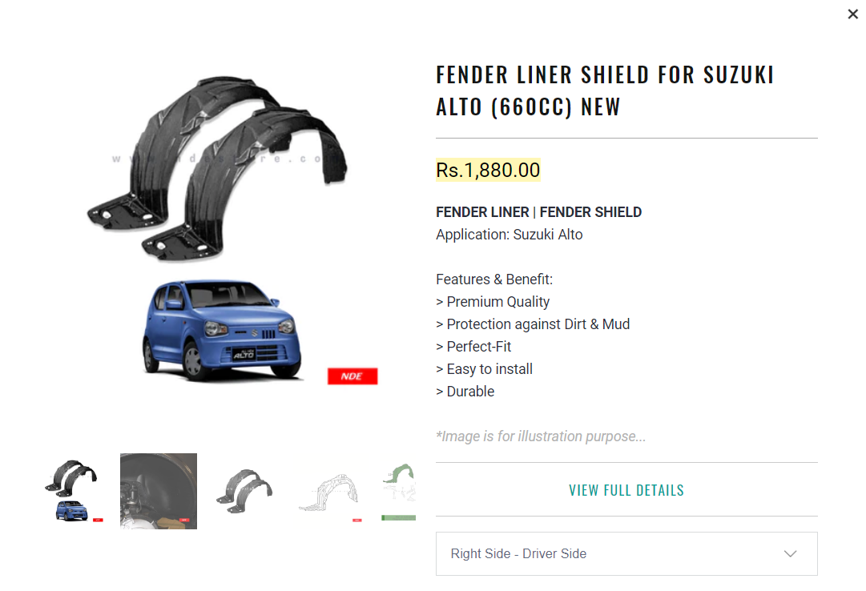The width and height of the screenshot is (866, 591).
Task: Click the large fender liner product image
Action: coord(218,167)
